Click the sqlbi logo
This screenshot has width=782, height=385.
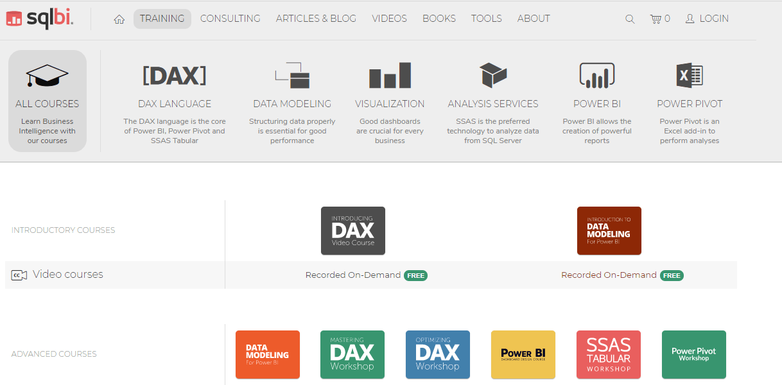pyautogui.click(x=40, y=19)
